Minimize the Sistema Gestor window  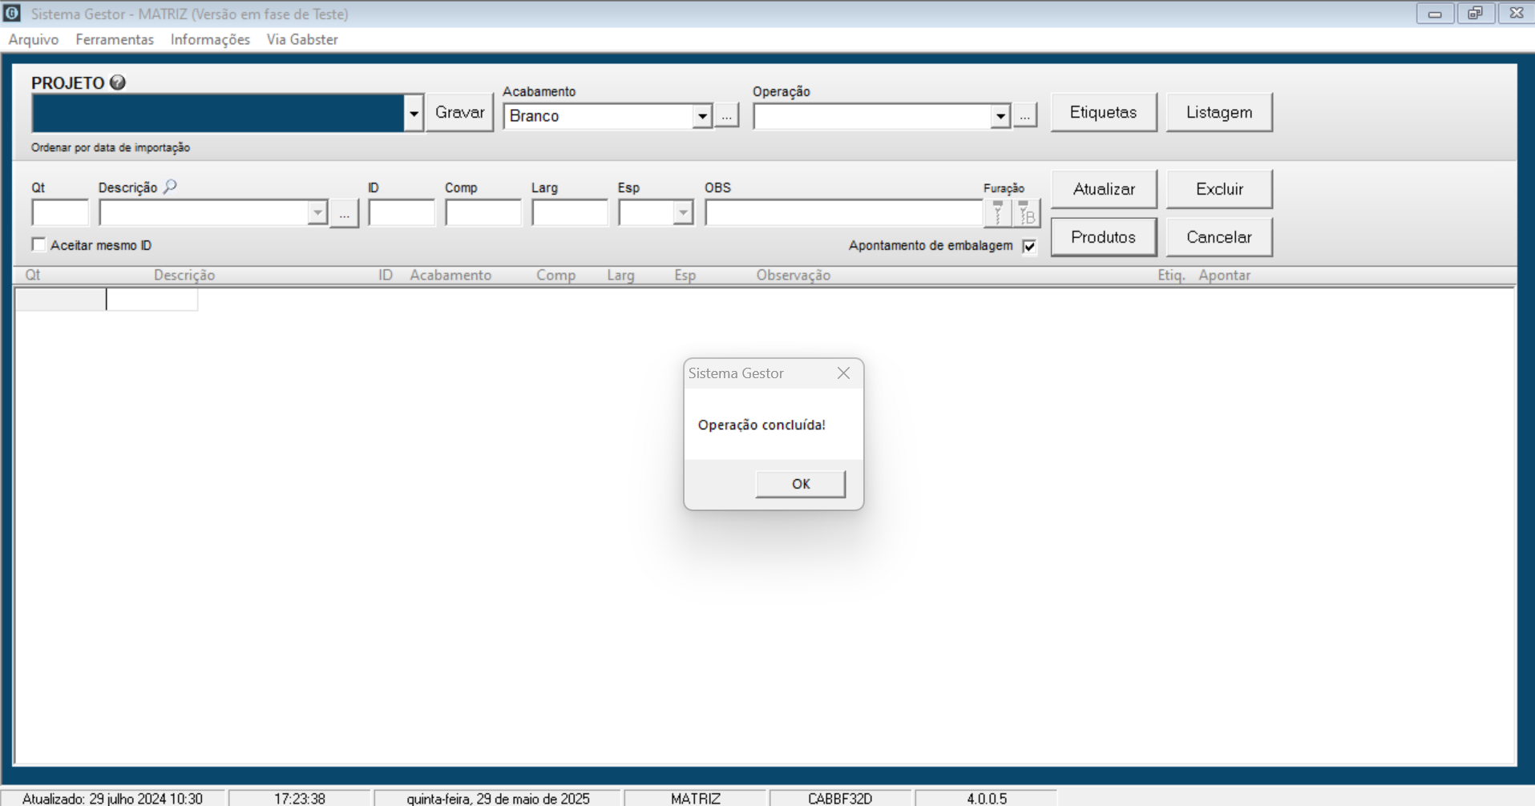[1435, 14]
